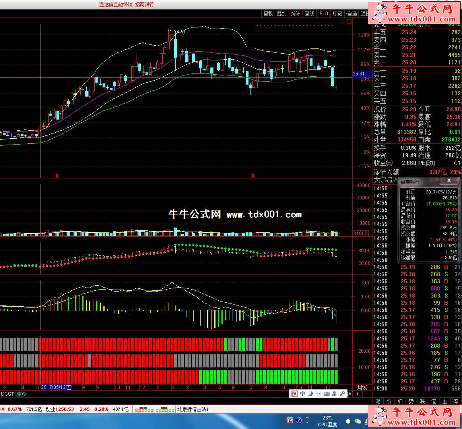Image resolution: width=462 pixels, height=429 pixels.
Task: Select the 势 tab at bottom right
Action: 411,401
